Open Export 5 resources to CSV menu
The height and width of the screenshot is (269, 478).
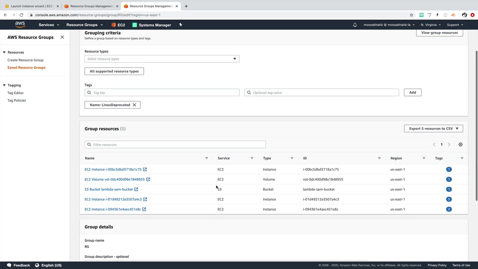tap(434, 129)
